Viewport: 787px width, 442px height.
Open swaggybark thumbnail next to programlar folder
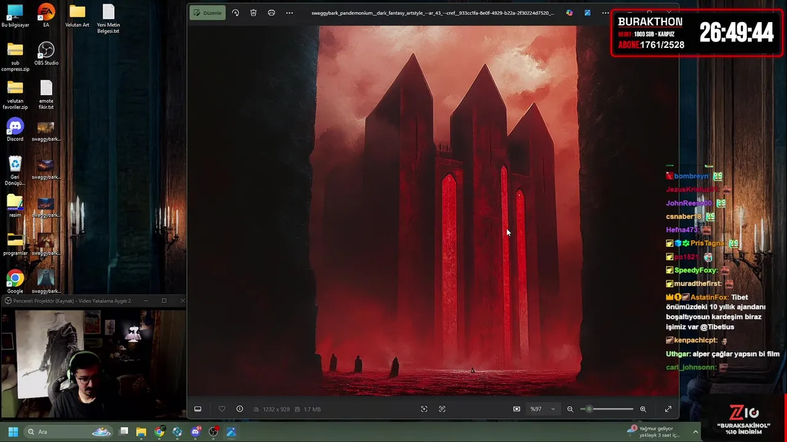point(46,245)
